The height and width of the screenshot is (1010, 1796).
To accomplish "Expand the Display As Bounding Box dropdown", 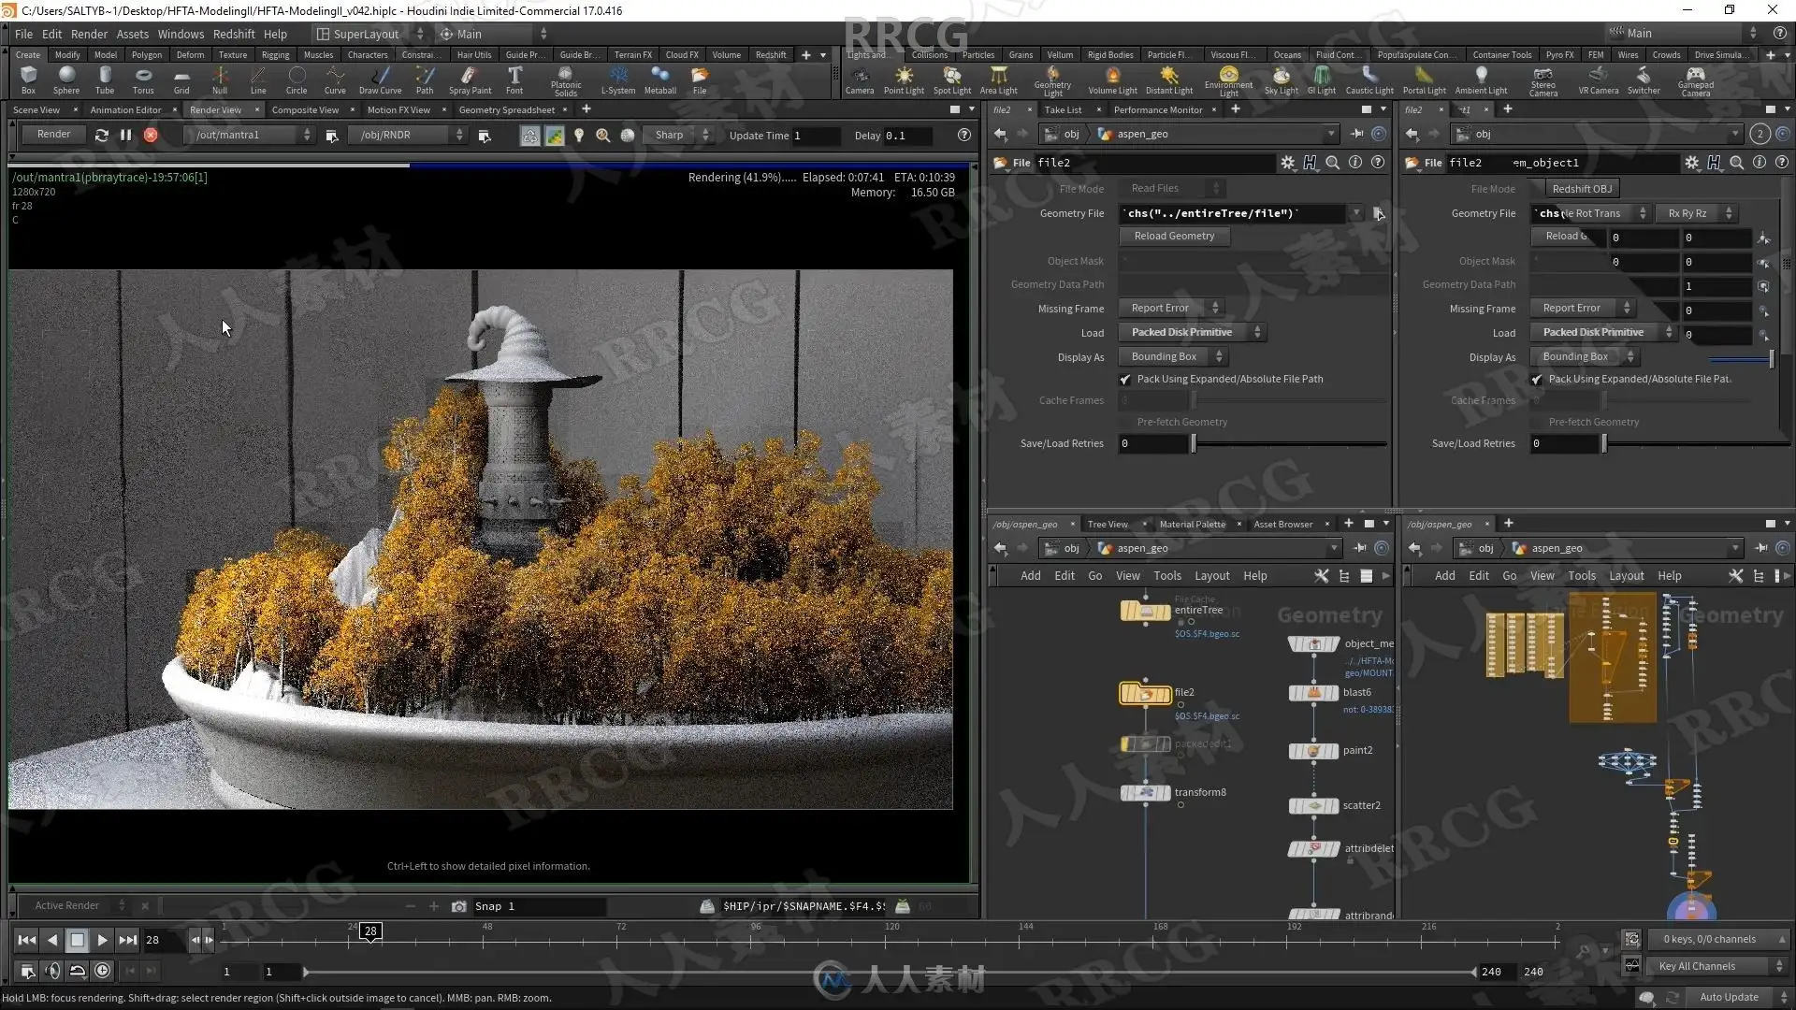I will [x=1174, y=356].
